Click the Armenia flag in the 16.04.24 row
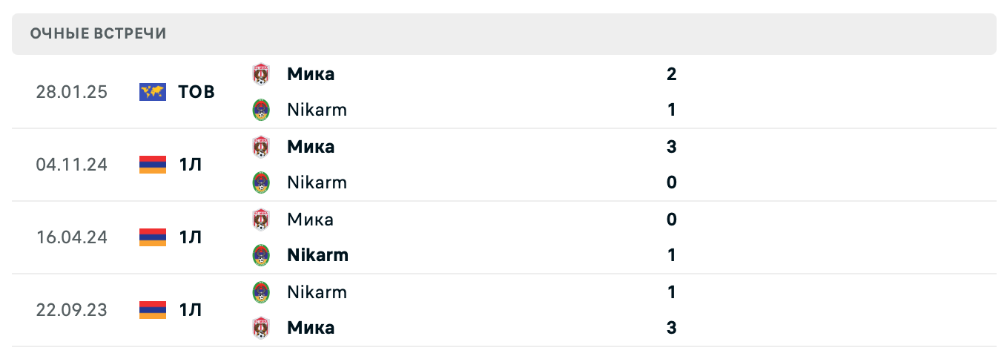The height and width of the screenshot is (359, 1007). coord(152,237)
